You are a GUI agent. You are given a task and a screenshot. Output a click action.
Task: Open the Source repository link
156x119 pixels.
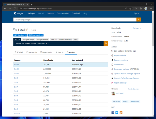click(x=121, y=60)
